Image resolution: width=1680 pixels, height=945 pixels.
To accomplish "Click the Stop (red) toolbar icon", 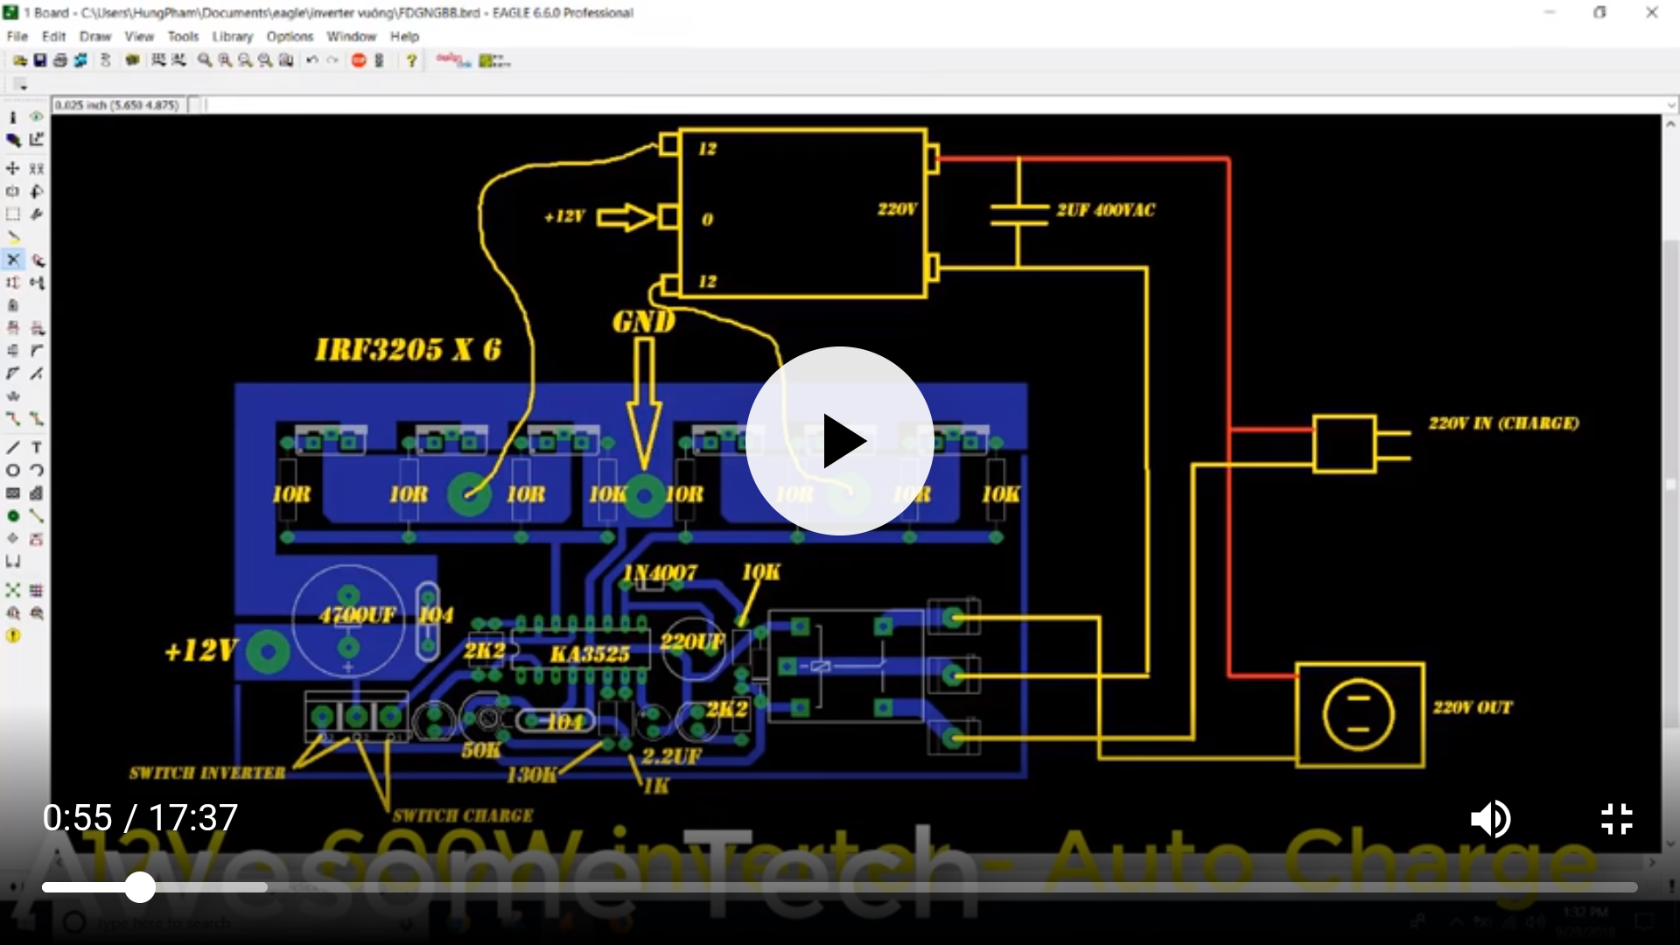I will point(359,60).
